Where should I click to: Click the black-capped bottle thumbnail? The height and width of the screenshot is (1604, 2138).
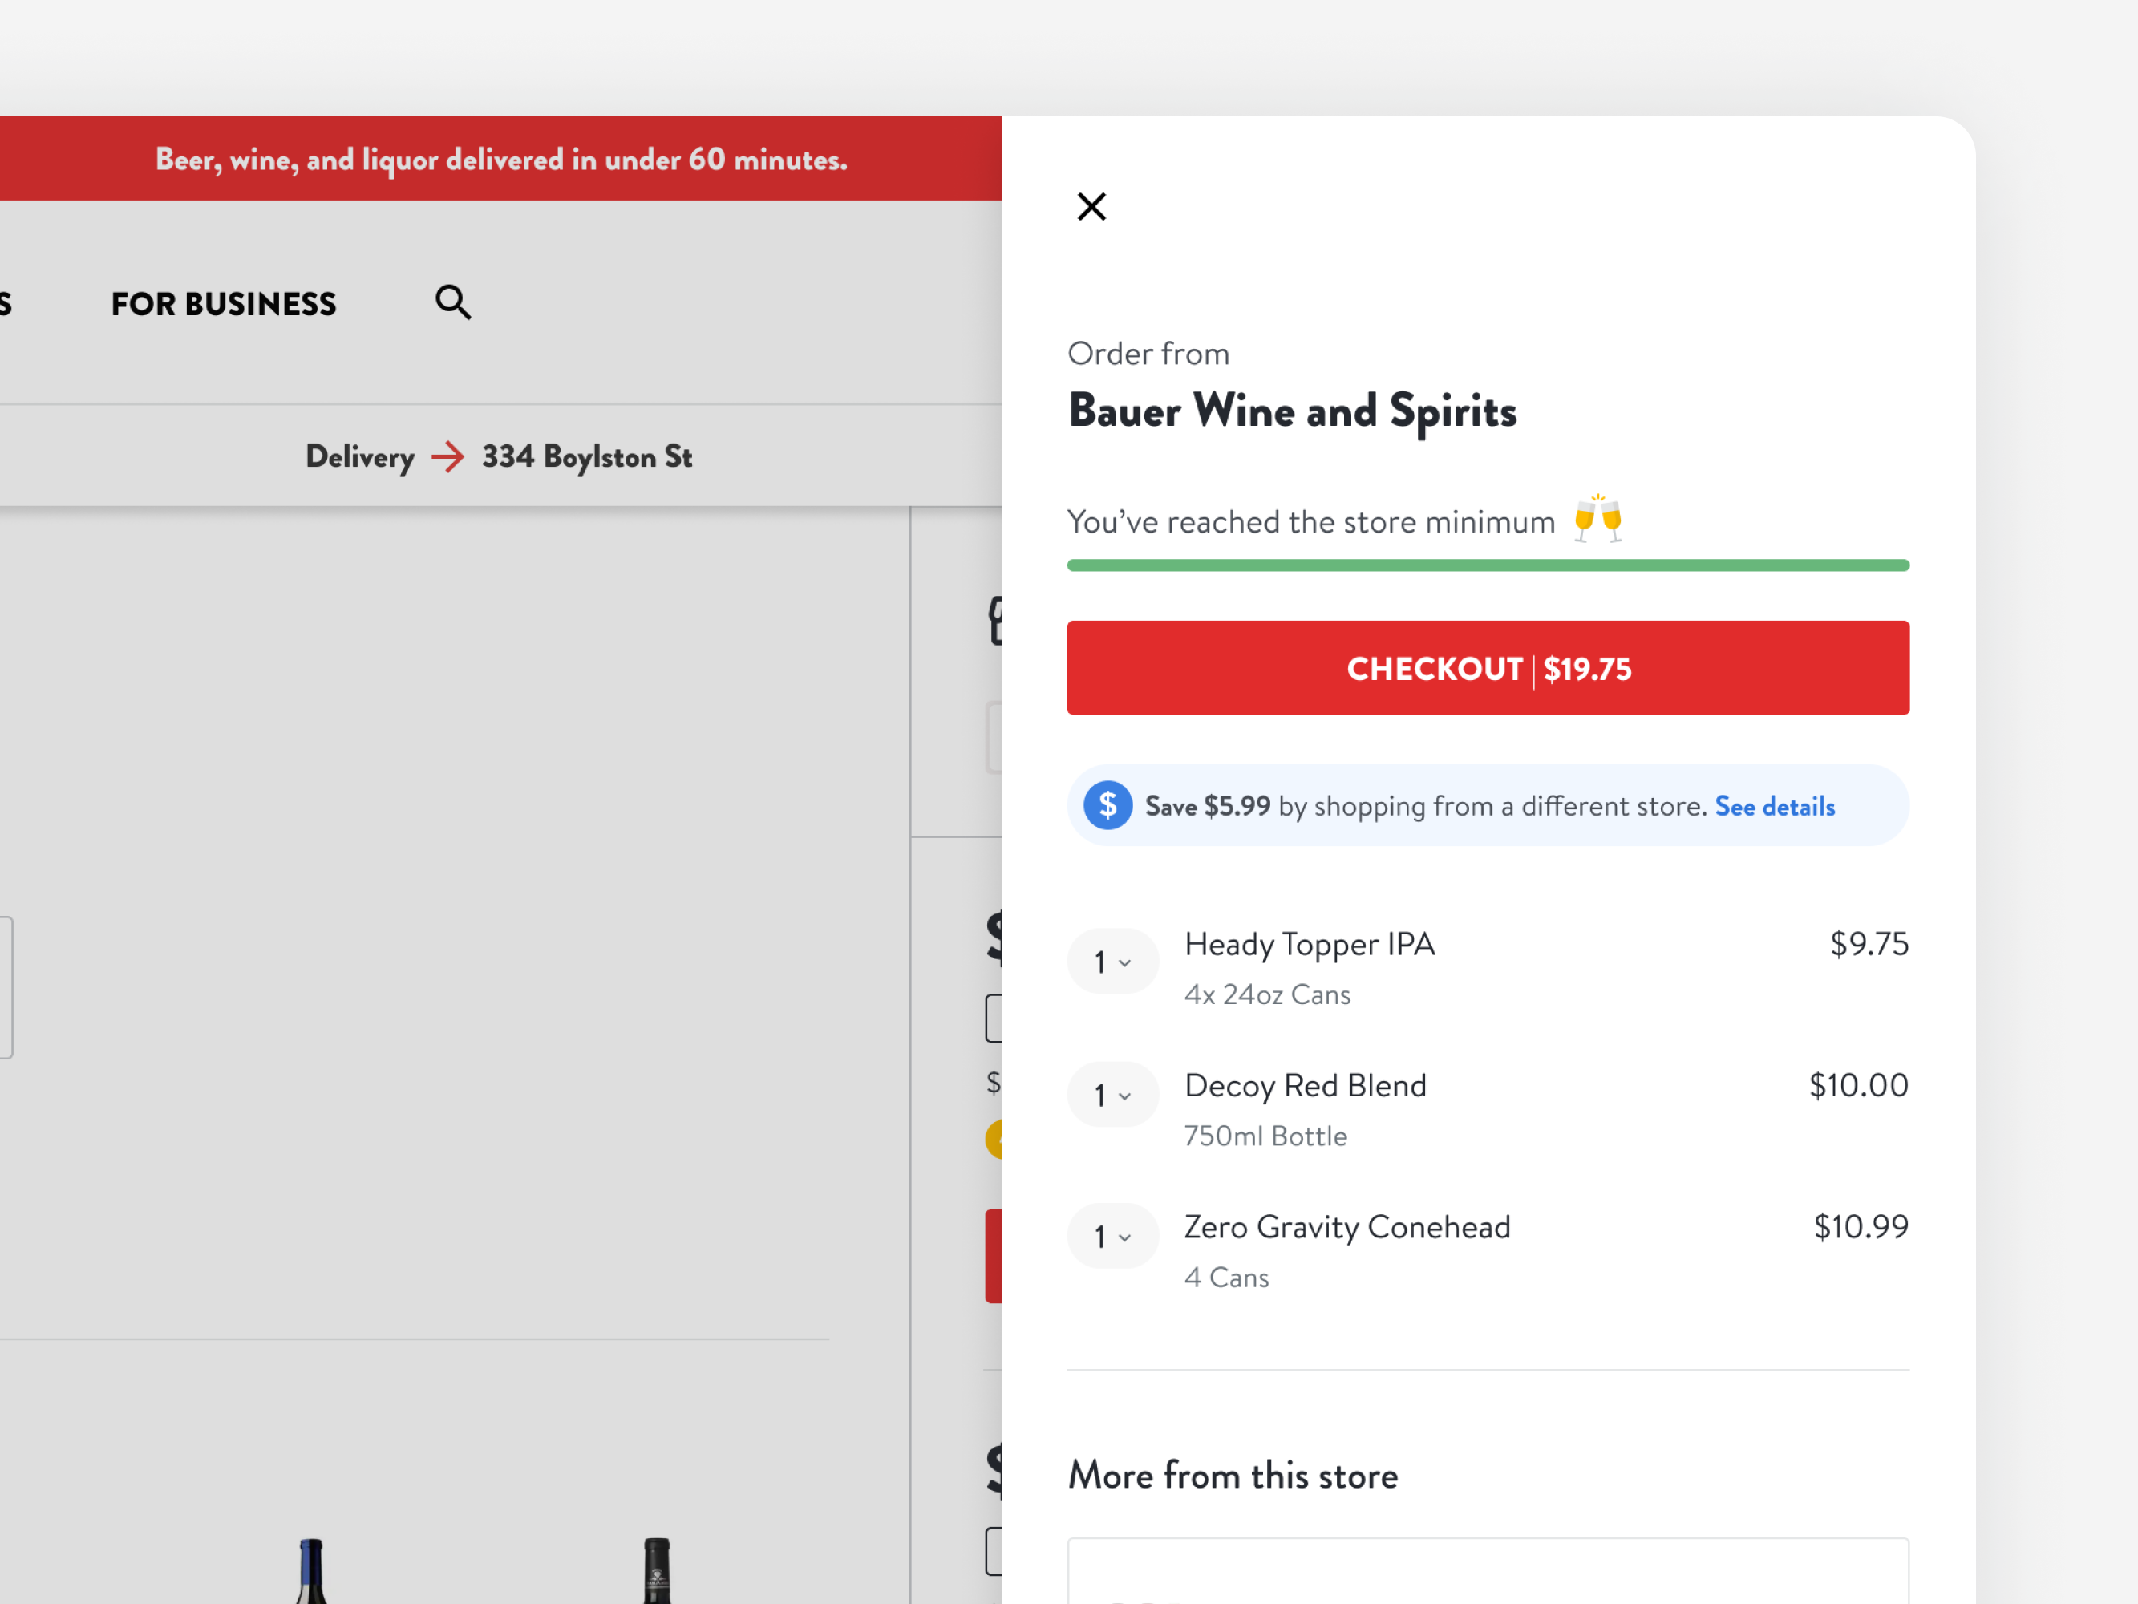pyautogui.click(x=656, y=1571)
